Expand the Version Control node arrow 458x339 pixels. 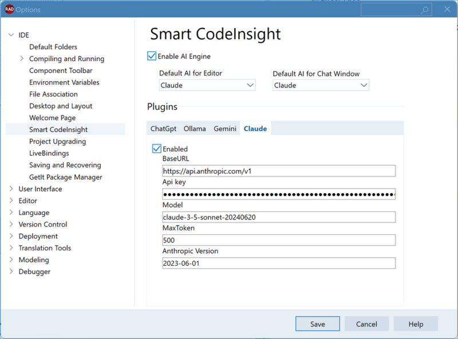(11, 224)
